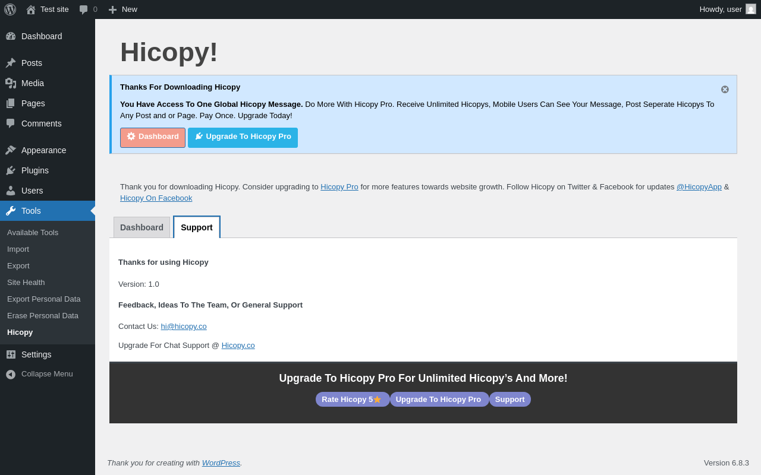Click the plus New icon in admin bar
The width and height of the screenshot is (761, 475).
tap(112, 9)
